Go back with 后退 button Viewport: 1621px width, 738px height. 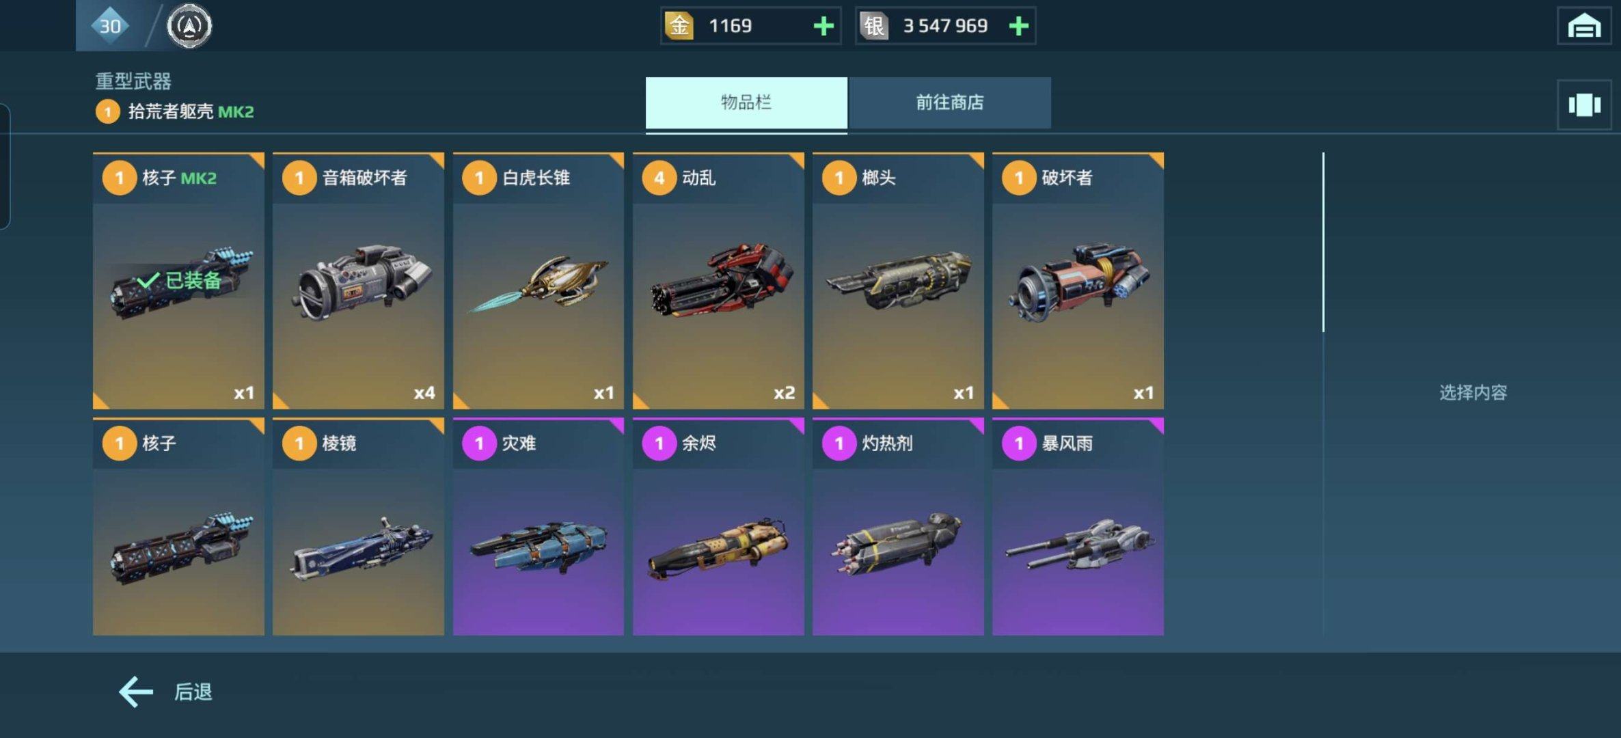165,692
